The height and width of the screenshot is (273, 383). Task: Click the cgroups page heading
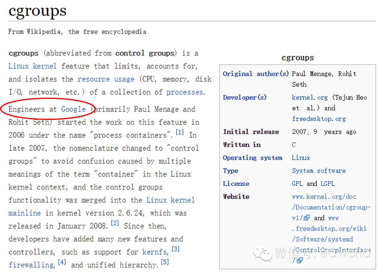point(37,12)
